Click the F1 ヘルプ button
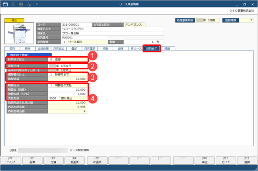This screenshot has height=171, width=258. point(11,160)
